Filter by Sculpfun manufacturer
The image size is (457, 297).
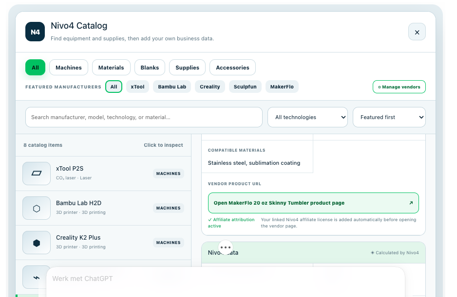pyautogui.click(x=245, y=87)
